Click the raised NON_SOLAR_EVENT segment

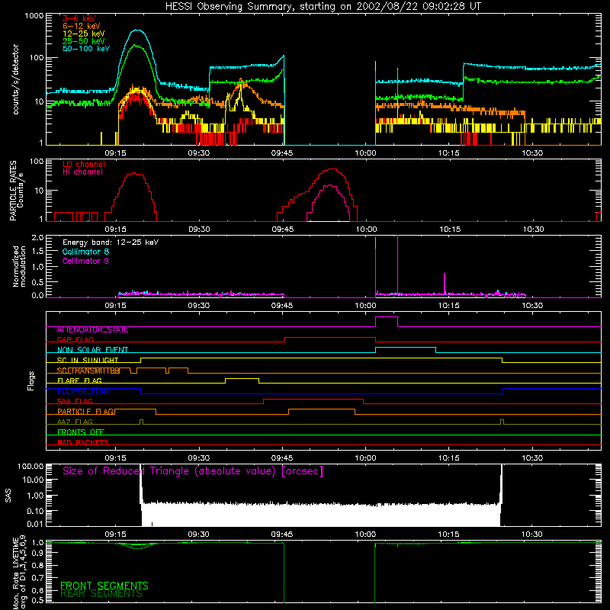point(406,348)
